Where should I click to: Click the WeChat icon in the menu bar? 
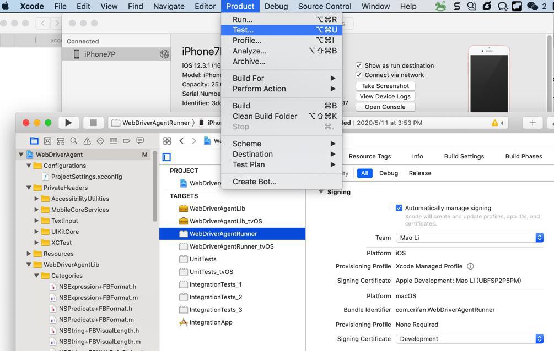(532, 6)
